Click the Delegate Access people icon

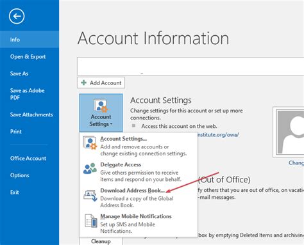[90, 168]
